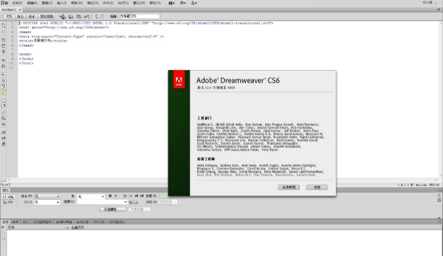
Task: Open the Layout dropdown icon in menu bar
Action: point(172,3)
